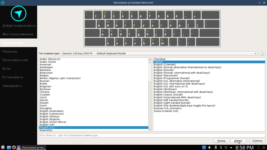This screenshot has width=267, height=150.
Task: Click the keyboard test input field
Action: coord(152,135)
